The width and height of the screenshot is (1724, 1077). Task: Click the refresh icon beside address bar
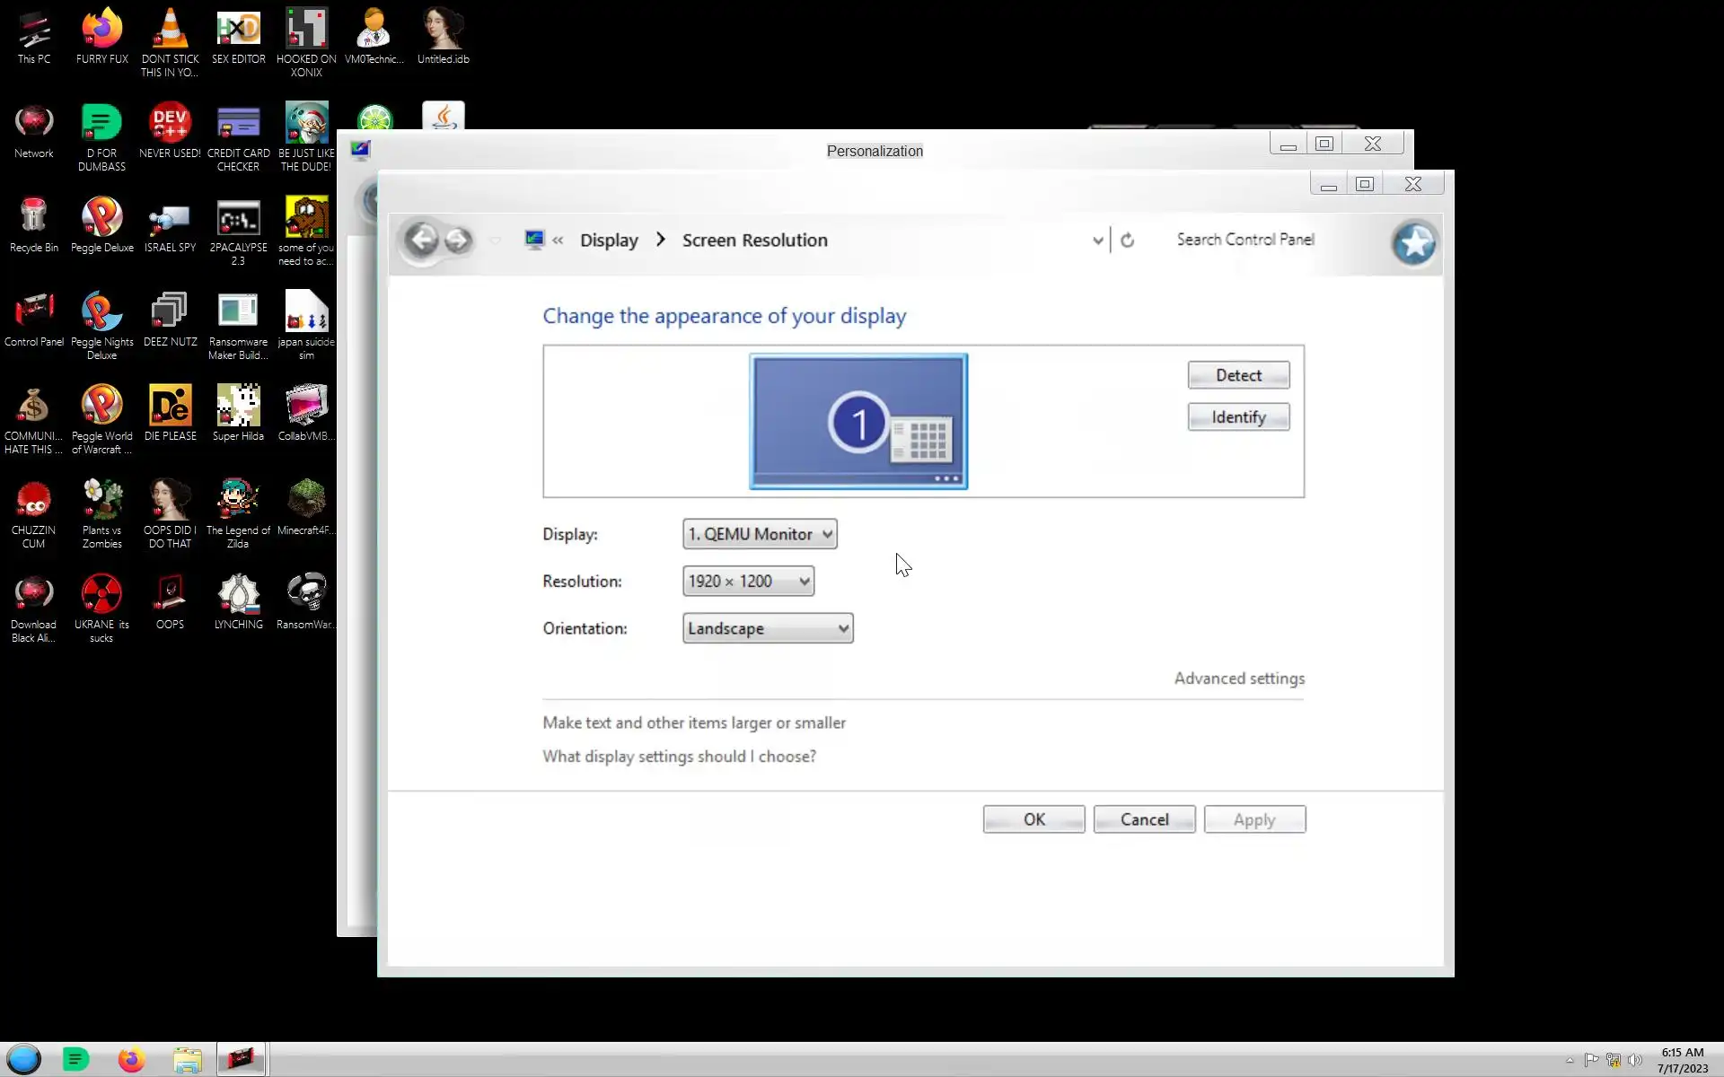[x=1128, y=241]
